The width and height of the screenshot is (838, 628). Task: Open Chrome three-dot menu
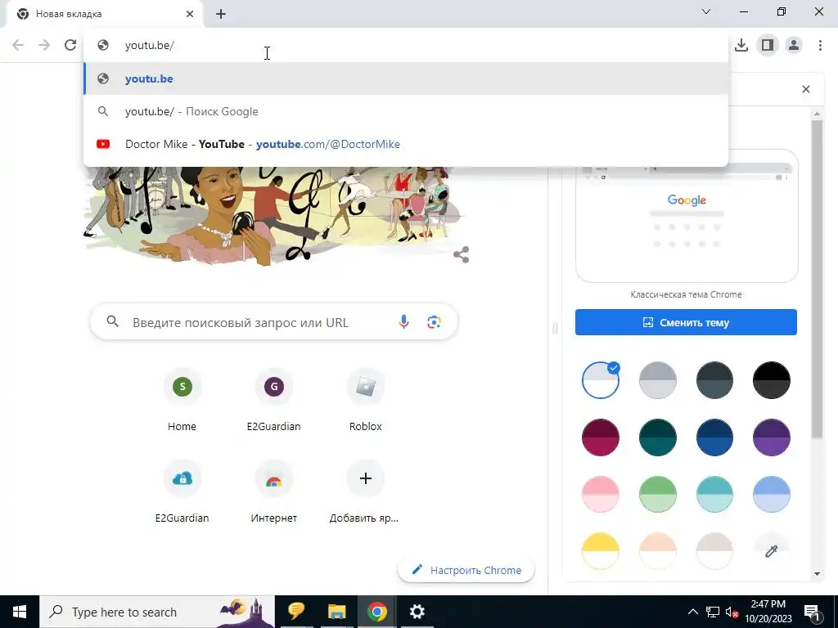point(820,46)
